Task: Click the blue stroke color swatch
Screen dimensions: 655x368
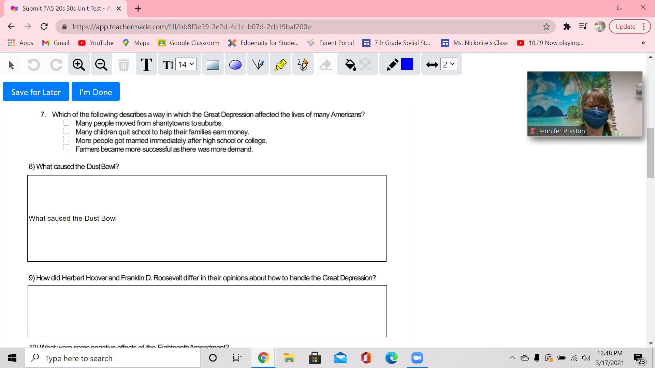Action: coord(407,64)
